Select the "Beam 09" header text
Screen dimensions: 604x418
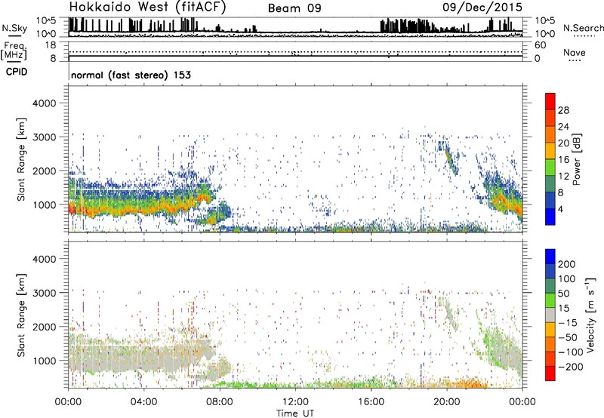(x=294, y=8)
